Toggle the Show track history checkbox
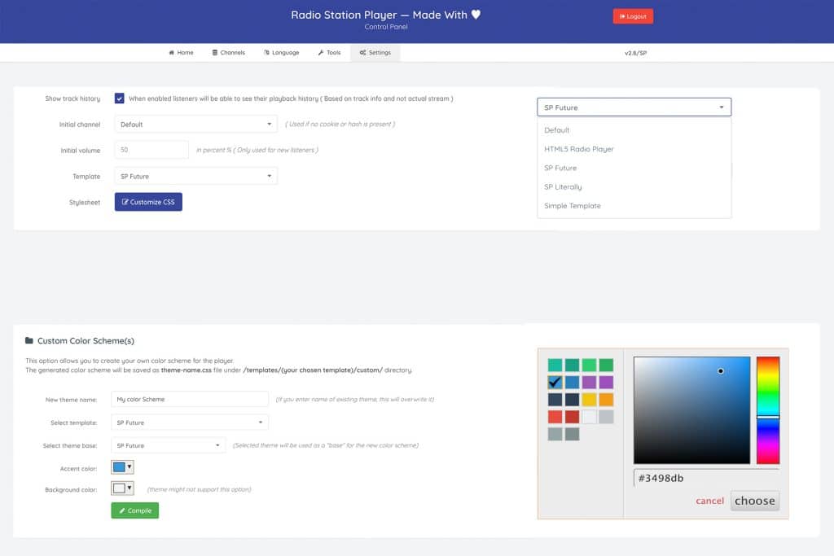The width and height of the screenshot is (834, 556). (x=119, y=99)
